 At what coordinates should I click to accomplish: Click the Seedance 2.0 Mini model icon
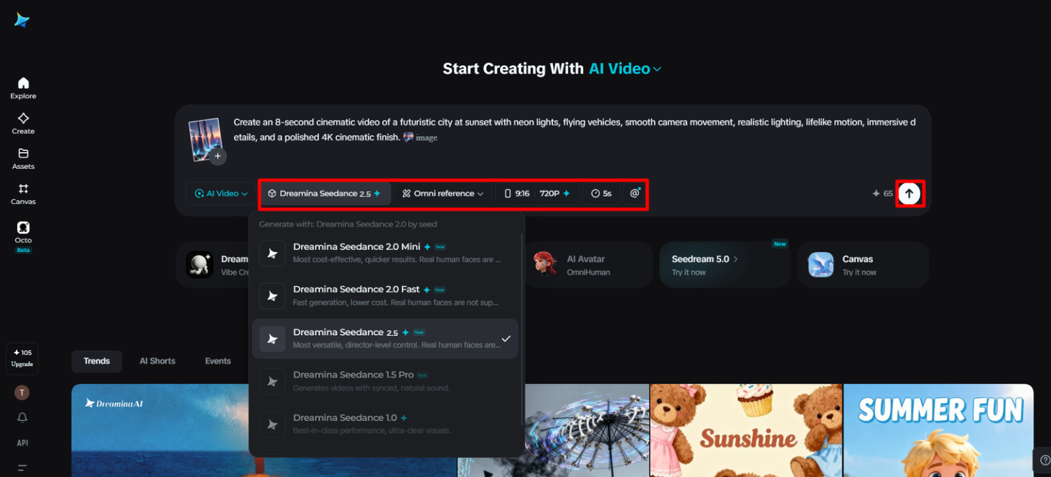click(272, 253)
